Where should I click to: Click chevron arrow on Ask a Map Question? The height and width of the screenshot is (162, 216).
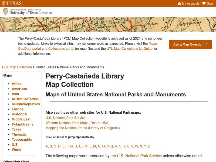click(x=207, y=45)
